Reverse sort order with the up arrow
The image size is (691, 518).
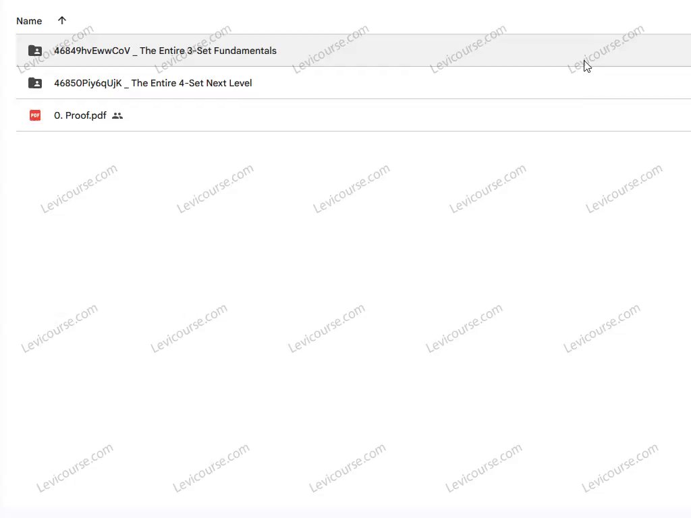(x=61, y=20)
